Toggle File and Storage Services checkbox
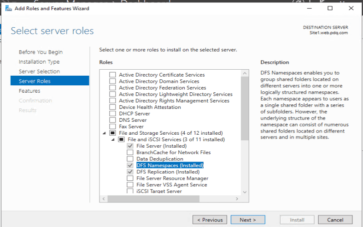363x227 pixels. click(x=112, y=133)
